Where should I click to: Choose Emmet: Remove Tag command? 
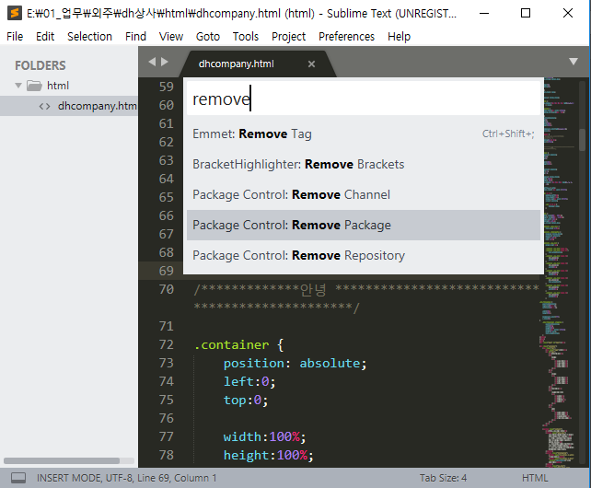coord(364,134)
